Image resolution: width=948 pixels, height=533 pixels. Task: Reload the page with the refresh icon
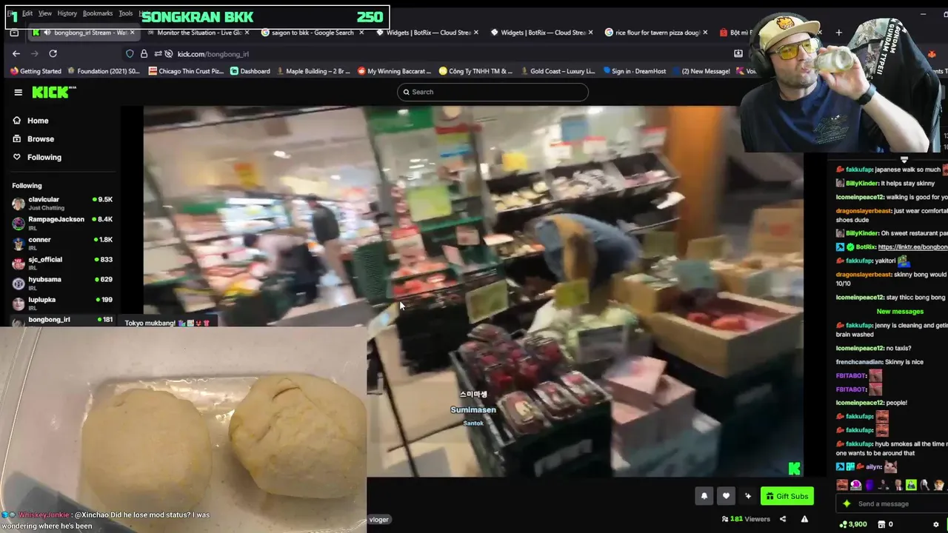coord(53,53)
